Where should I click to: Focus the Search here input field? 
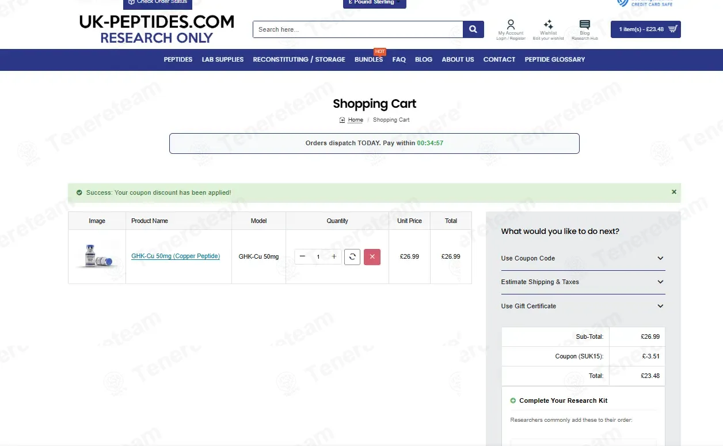pos(357,29)
